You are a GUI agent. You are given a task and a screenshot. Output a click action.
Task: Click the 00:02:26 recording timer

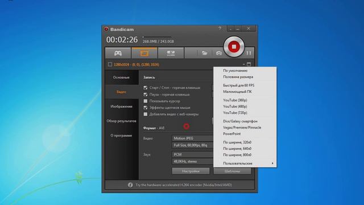tap(122, 40)
